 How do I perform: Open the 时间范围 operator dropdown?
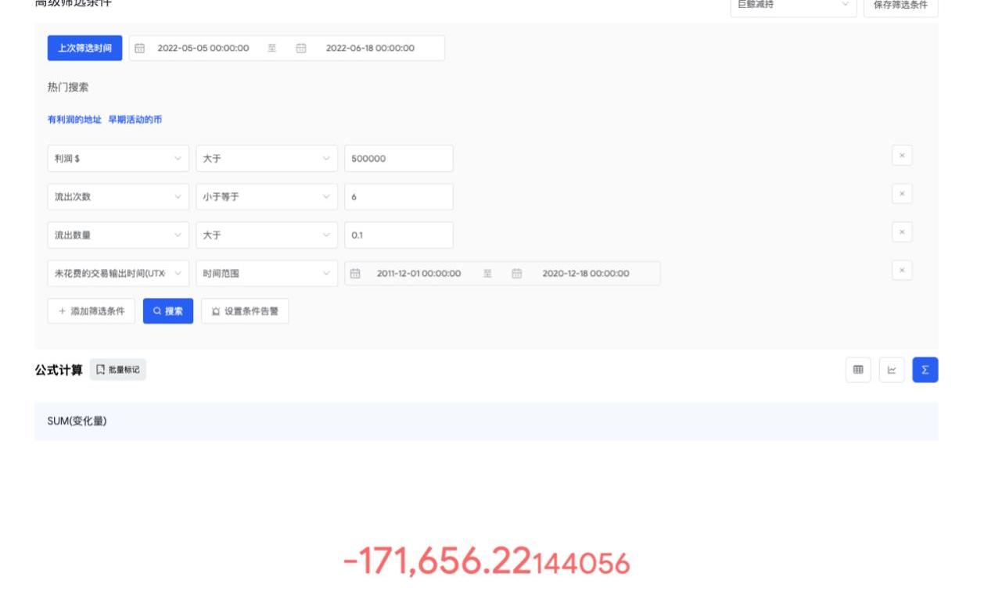click(x=266, y=274)
